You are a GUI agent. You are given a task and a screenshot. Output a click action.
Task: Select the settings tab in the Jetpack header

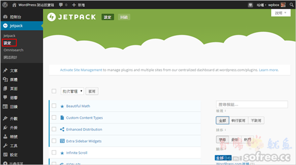(107, 17)
